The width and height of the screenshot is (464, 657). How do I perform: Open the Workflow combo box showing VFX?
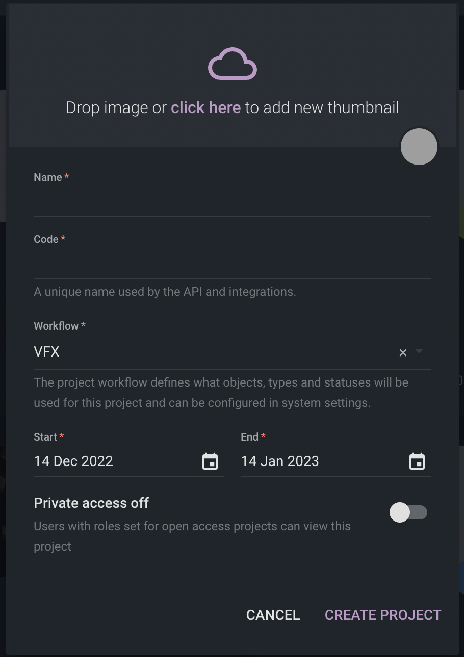(x=233, y=352)
